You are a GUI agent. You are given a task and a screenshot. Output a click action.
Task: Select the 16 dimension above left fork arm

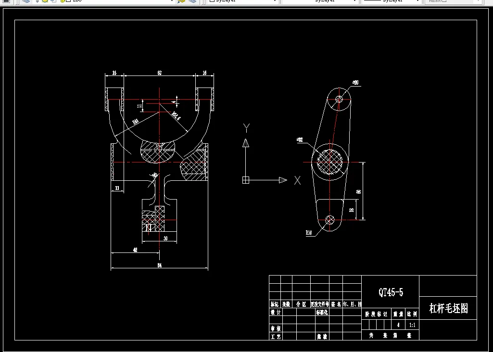(x=114, y=73)
